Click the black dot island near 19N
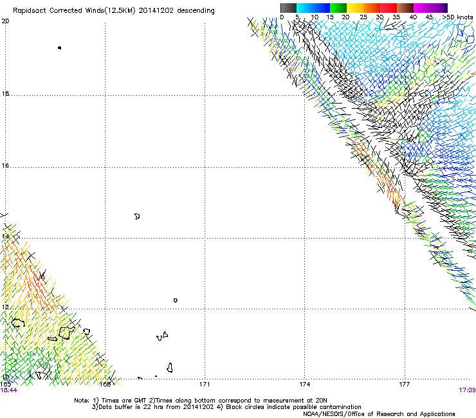Screen dimensions: 476x418 (x=59, y=48)
